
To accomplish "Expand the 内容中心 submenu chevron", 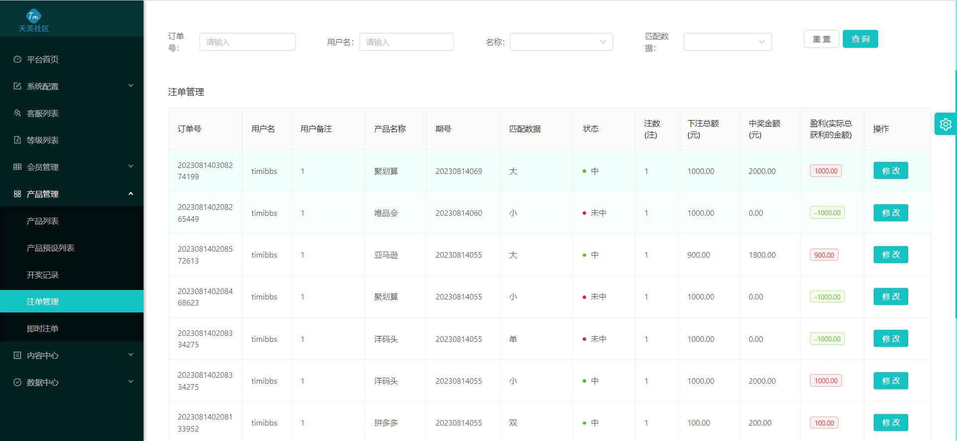I will (131, 355).
